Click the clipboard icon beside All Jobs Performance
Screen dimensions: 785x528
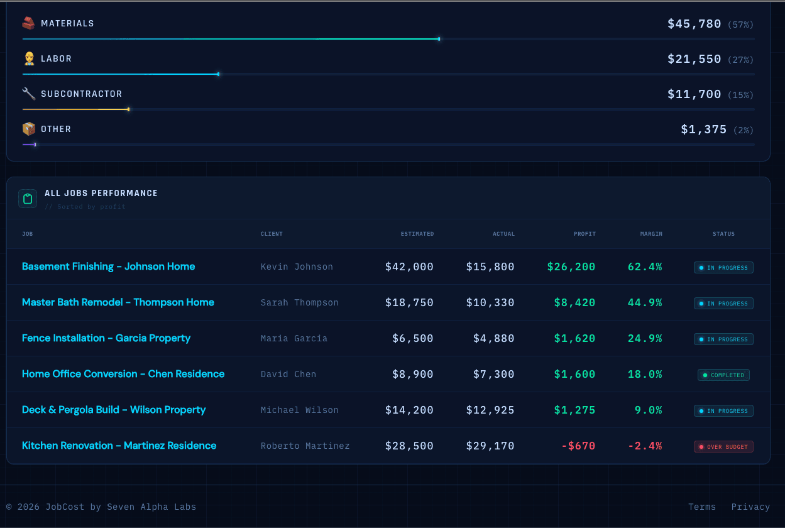[x=28, y=198]
